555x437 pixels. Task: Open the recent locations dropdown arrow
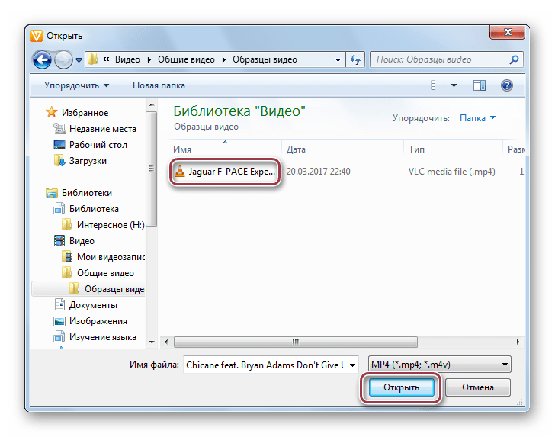(x=79, y=60)
